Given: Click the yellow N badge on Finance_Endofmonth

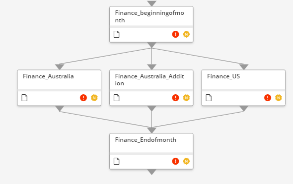Looking at the screenshot, I should pyautogui.click(x=186, y=161).
